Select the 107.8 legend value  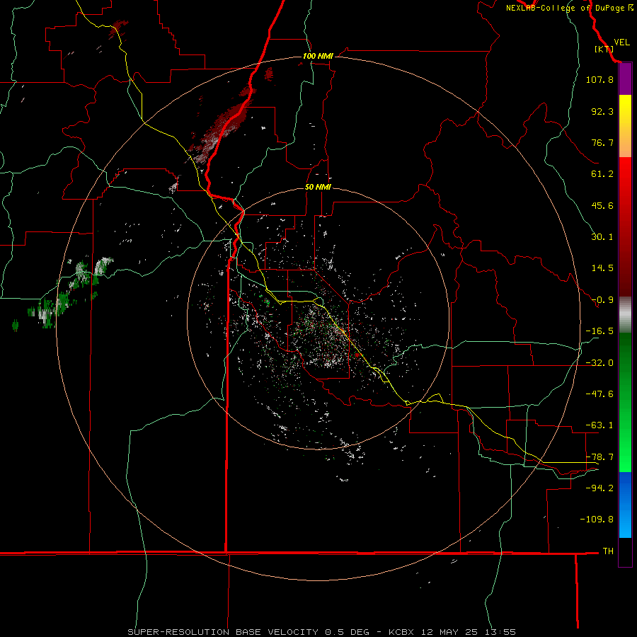click(599, 79)
